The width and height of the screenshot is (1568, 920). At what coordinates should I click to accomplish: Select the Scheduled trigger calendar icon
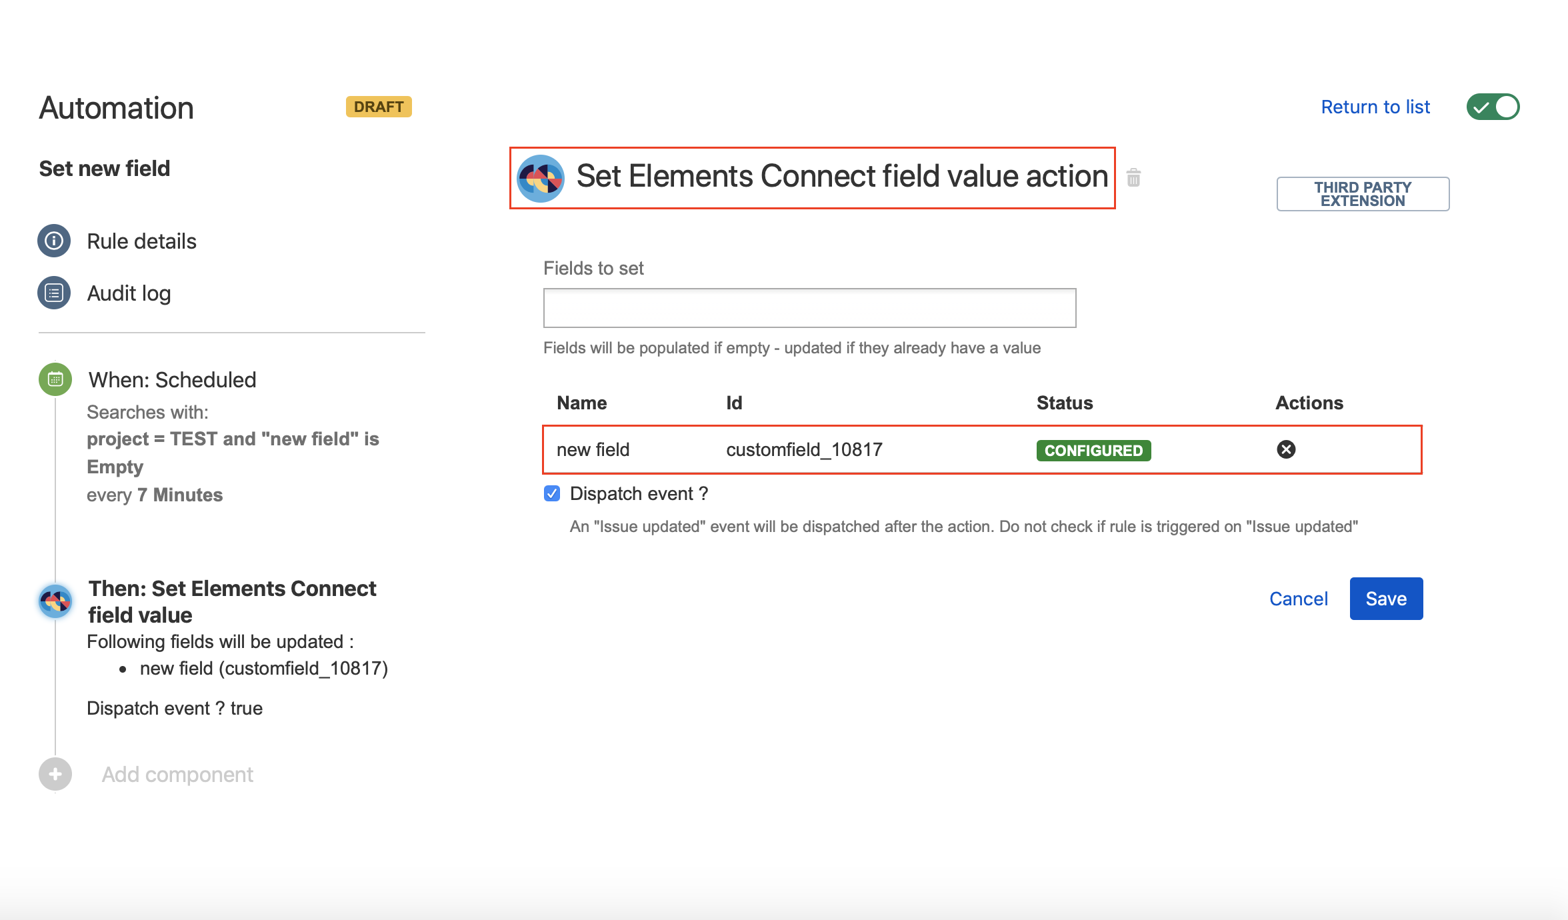coord(55,379)
